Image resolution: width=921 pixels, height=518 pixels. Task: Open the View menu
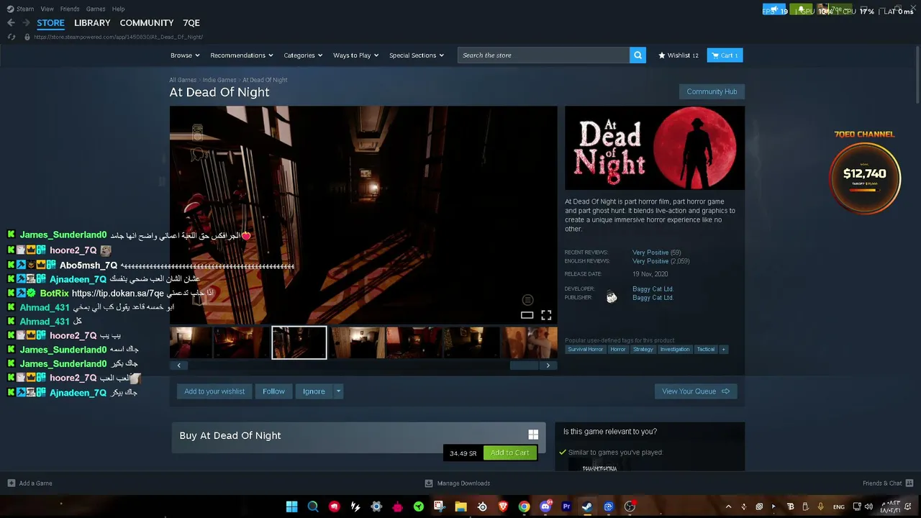tap(47, 9)
